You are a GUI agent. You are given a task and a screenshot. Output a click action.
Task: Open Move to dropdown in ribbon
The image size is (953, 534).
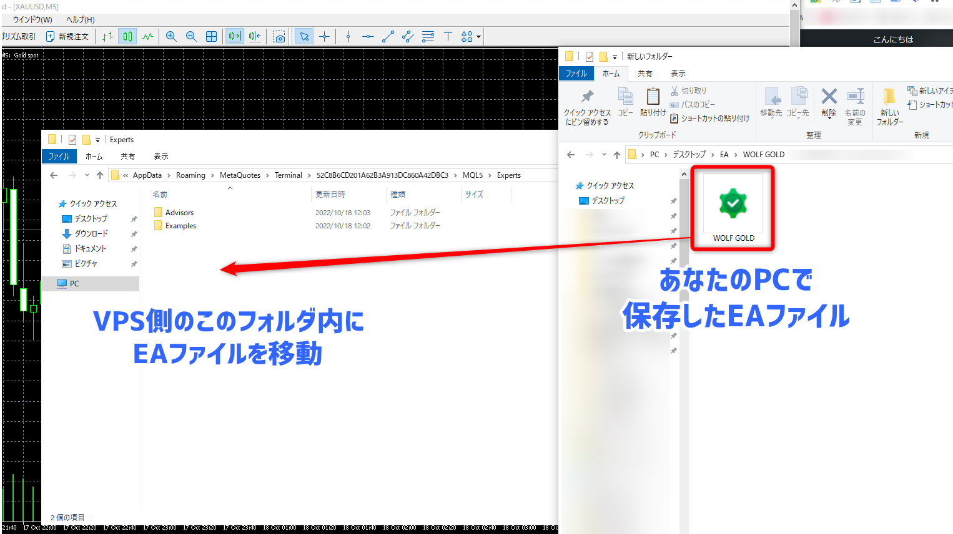(x=771, y=103)
